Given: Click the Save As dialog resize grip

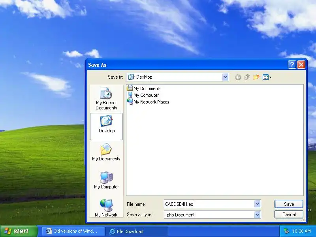Looking at the screenshot, I should coord(303,220).
